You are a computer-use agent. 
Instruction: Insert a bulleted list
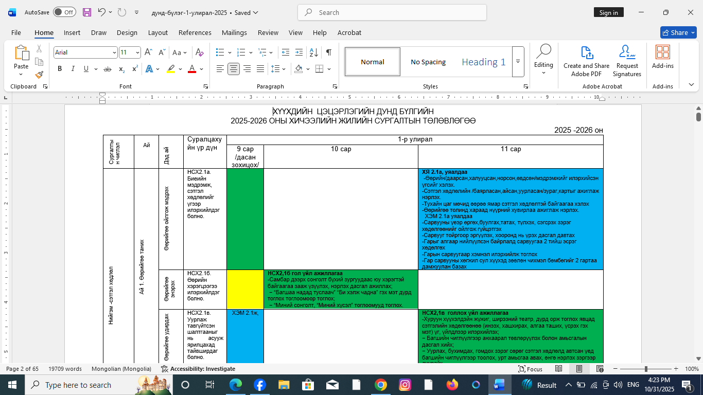pos(220,52)
